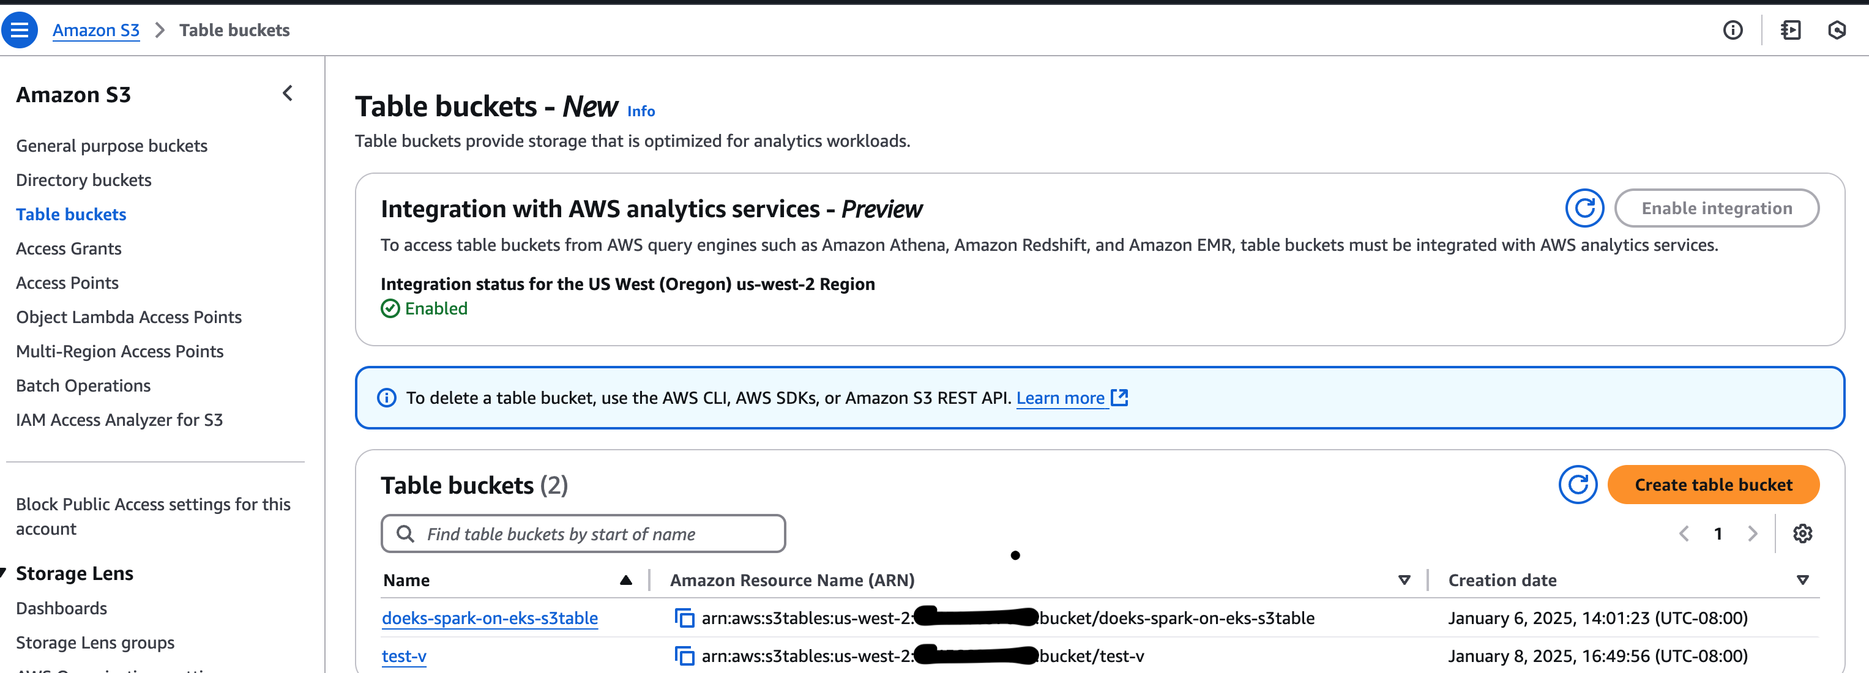Open doeks-spark-on-eks-s3table bucket

[x=490, y=618]
